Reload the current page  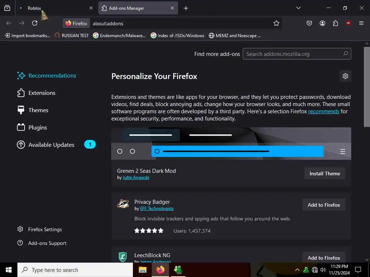[x=35, y=23]
